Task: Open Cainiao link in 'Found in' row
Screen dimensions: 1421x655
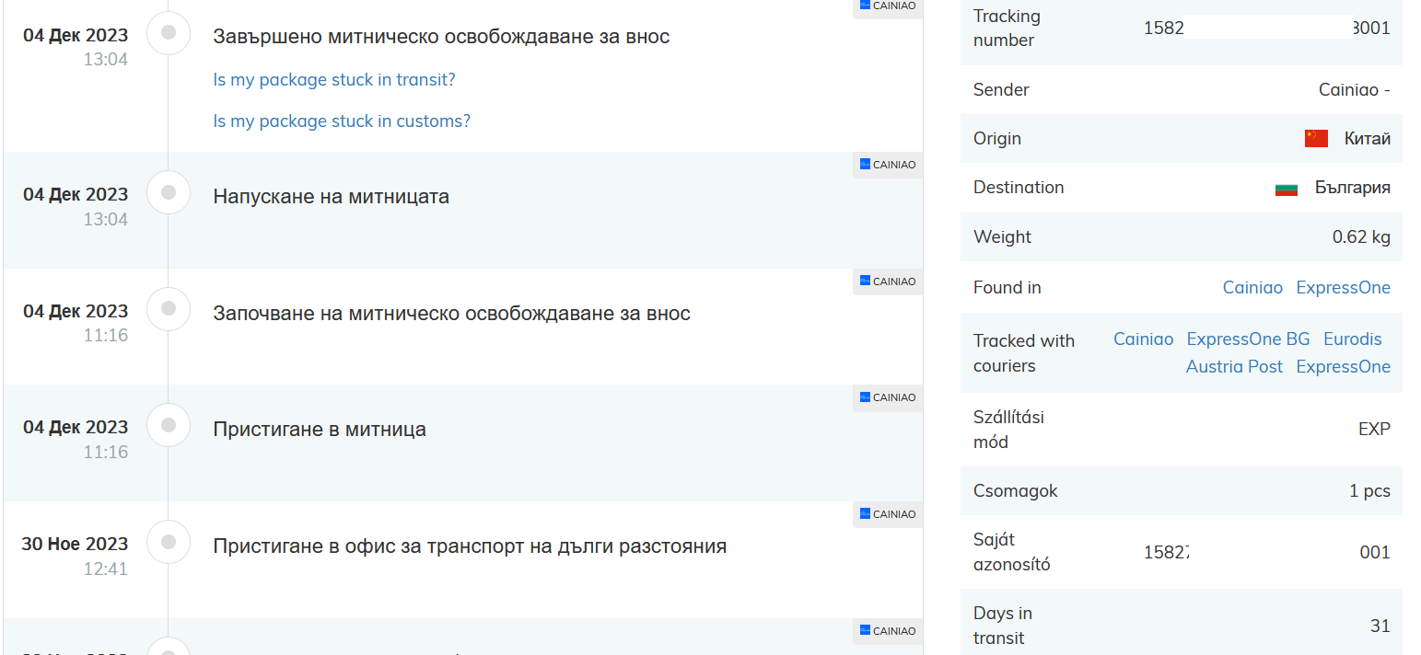Action: tap(1252, 288)
